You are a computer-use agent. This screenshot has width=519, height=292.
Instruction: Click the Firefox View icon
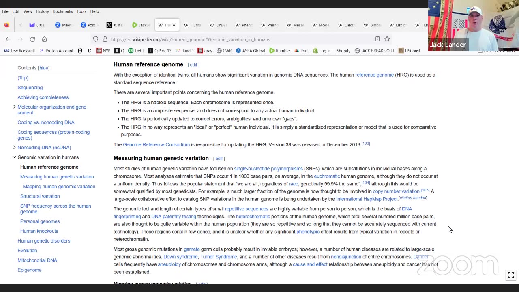[6, 25]
